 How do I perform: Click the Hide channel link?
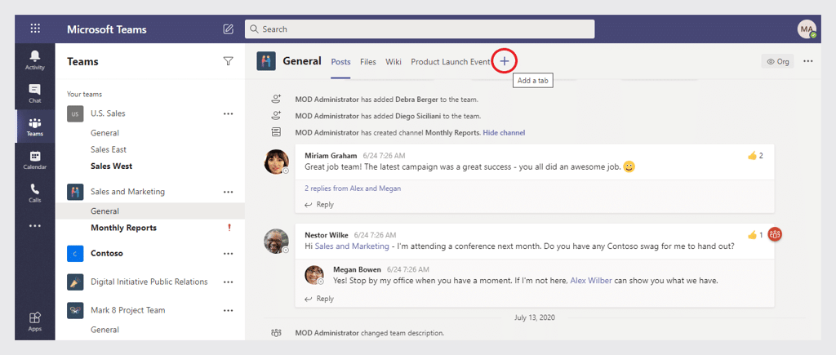(x=504, y=133)
